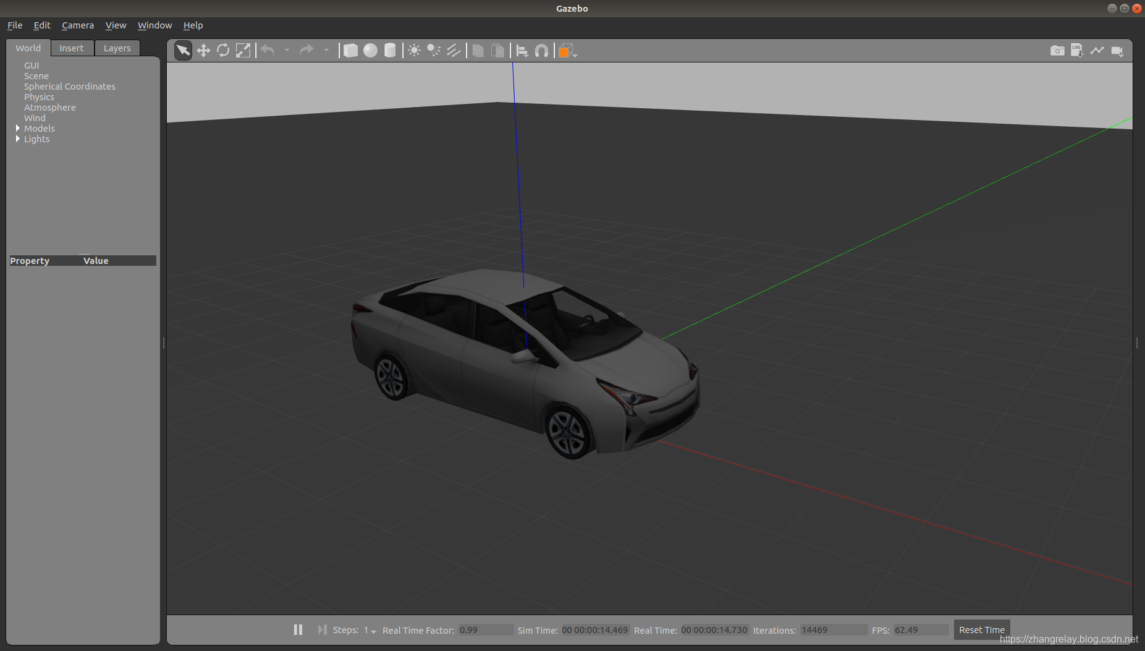Select the translate mode tool
This screenshot has height=651, width=1145.
203,50
